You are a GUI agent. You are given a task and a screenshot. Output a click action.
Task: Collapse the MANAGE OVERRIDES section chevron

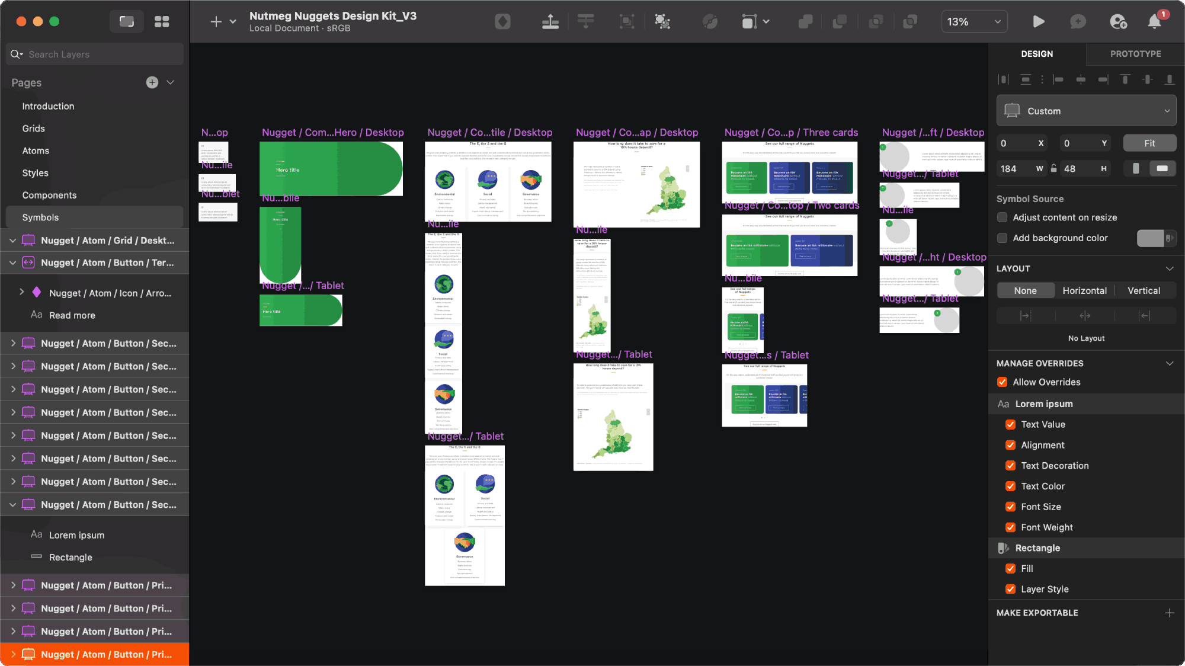point(1170,363)
